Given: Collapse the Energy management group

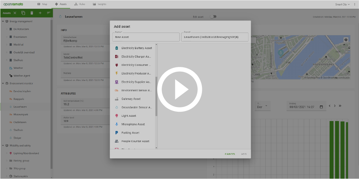Looking at the screenshot, I should point(3,21).
